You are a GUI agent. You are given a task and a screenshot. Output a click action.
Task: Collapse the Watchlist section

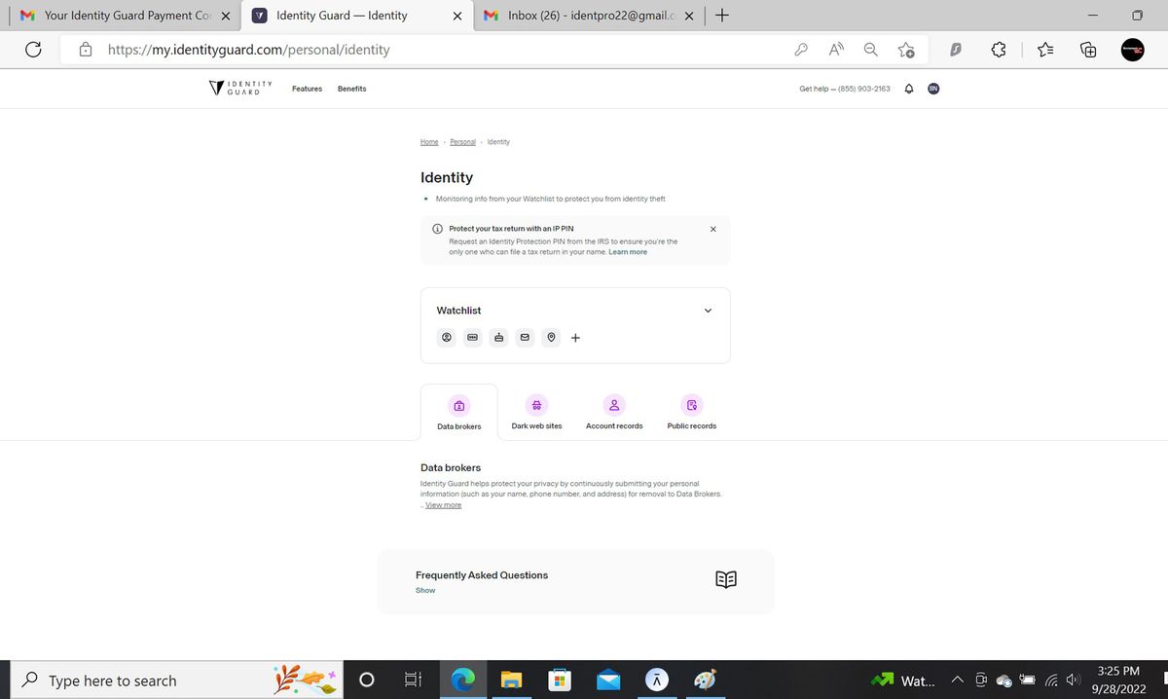click(708, 310)
